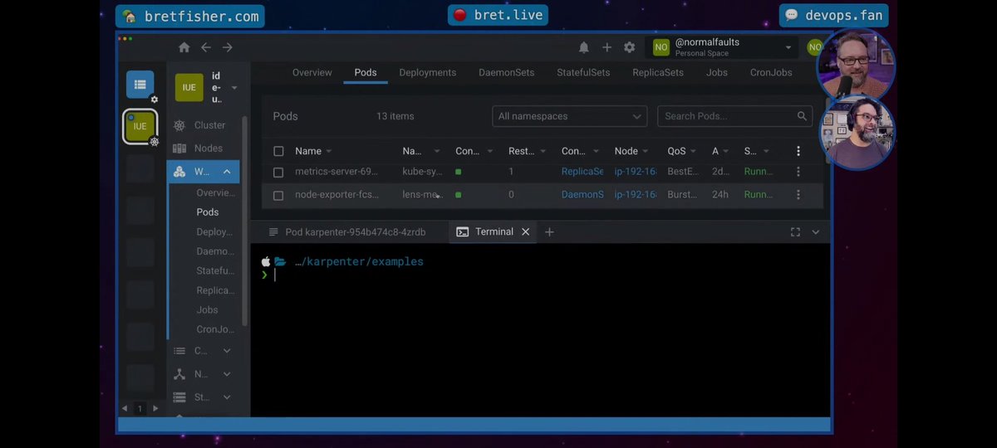The height and width of the screenshot is (448, 997).
Task: Open Nodes section in sidebar
Action: click(204, 149)
